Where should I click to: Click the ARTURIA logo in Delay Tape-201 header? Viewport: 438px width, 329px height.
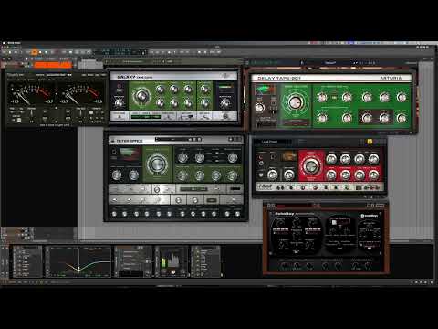coord(391,78)
